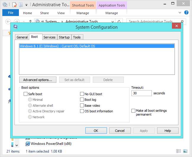Enable OS boot information checkbox

click(x=82, y=111)
